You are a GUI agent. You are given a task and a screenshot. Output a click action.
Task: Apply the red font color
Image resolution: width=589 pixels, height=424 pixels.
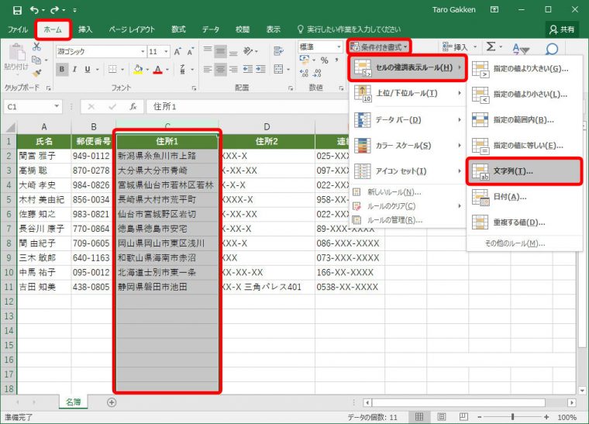pyautogui.click(x=158, y=69)
